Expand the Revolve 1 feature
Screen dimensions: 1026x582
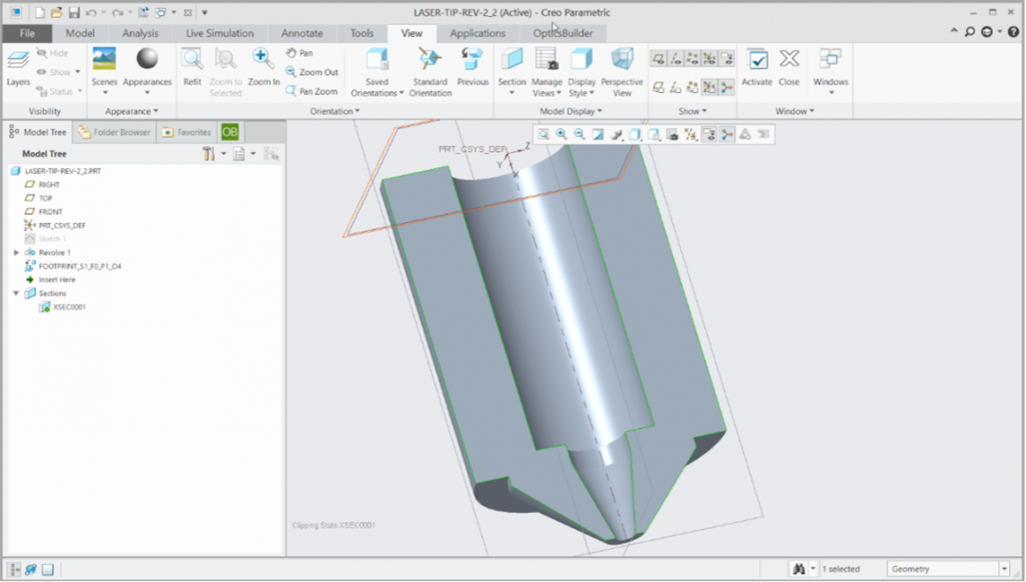[x=16, y=253]
